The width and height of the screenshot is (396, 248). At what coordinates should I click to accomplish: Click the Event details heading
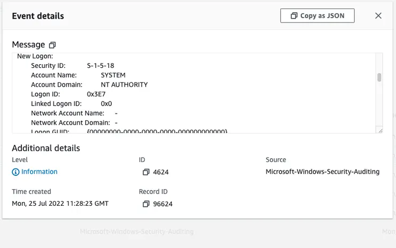(x=38, y=16)
